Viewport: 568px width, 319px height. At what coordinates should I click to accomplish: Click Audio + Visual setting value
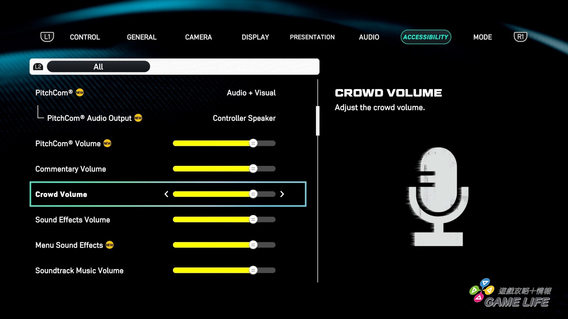(x=251, y=93)
